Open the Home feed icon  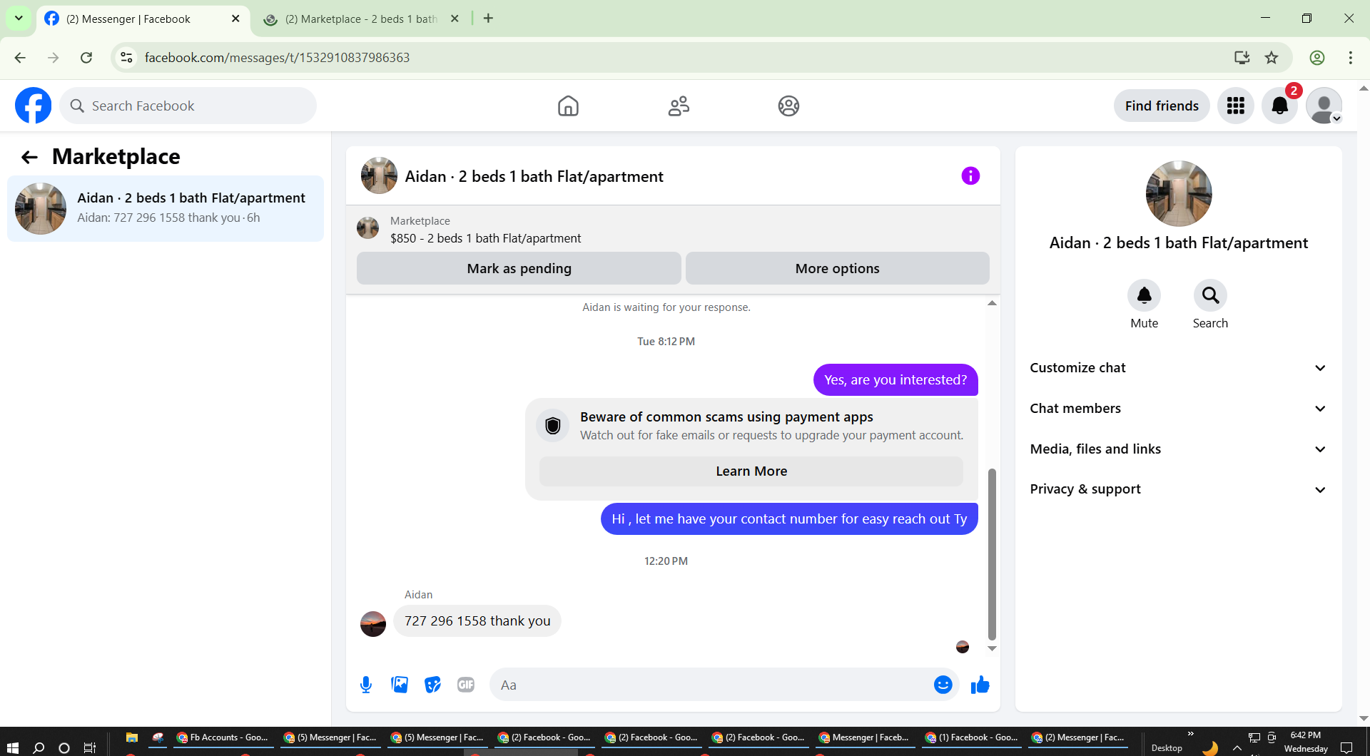(x=568, y=106)
